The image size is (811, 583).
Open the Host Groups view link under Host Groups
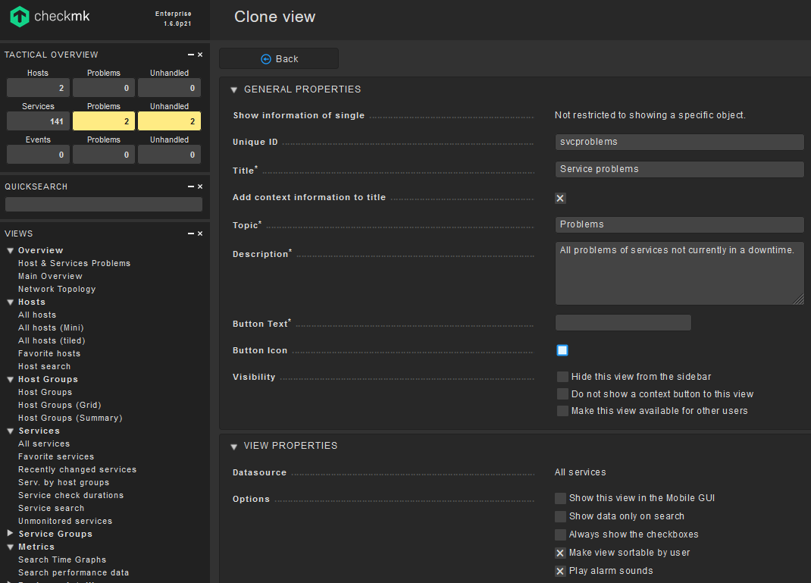point(45,392)
